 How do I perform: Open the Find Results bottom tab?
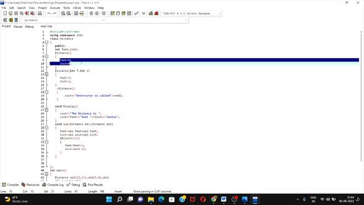[93, 184]
